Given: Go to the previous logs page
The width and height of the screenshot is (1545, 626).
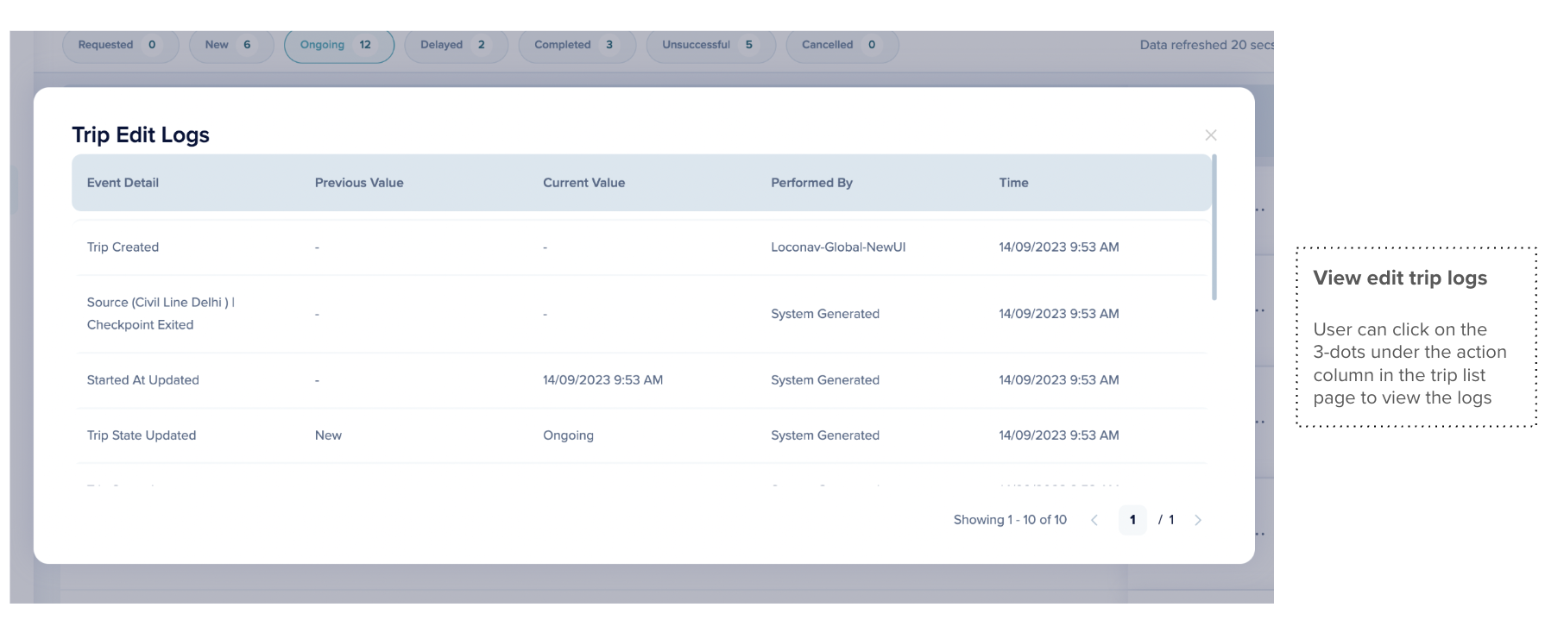Looking at the screenshot, I should (1094, 520).
